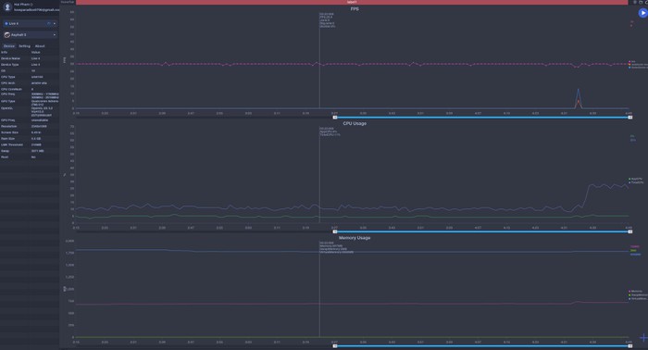This screenshot has height=350, width=648.
Task: Switch to the About tab
Action: pos(40,46)
